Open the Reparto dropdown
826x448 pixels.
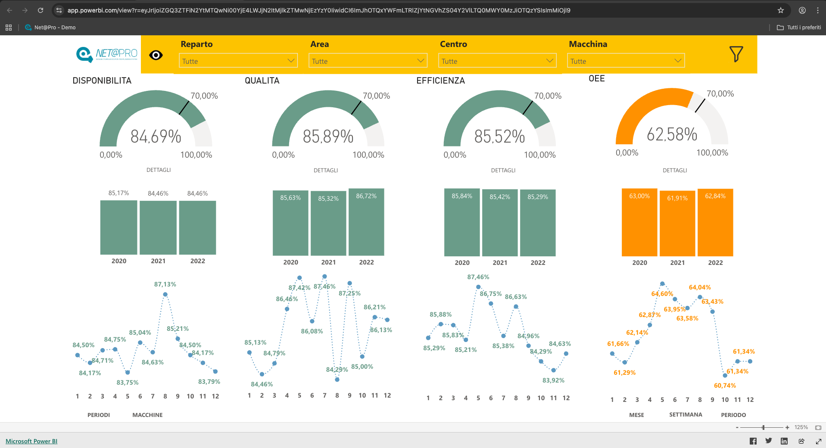click(x=238, y=61)
